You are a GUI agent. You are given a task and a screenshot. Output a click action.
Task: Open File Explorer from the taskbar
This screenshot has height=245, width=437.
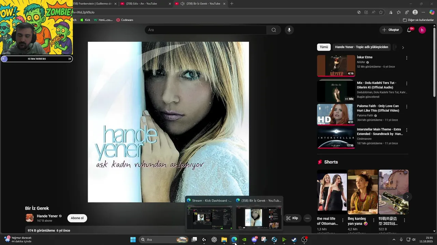point(224,240)
